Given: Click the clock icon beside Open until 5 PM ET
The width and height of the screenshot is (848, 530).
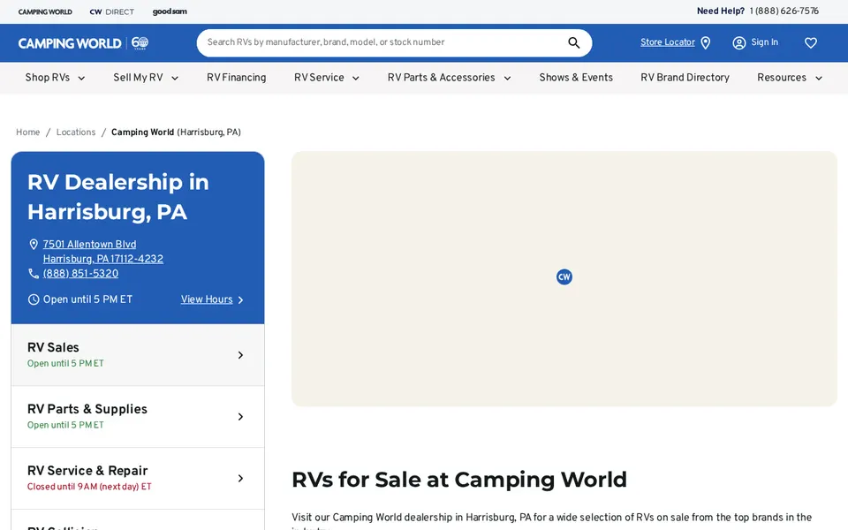Looking at the screenshot, I should pyautogui.click(x=34, y=299).
